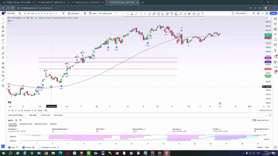This screenshot has width=278, height=156.
Task: Expand the Göstergeler favorites dropdown arrow
Action: point(82,13)
